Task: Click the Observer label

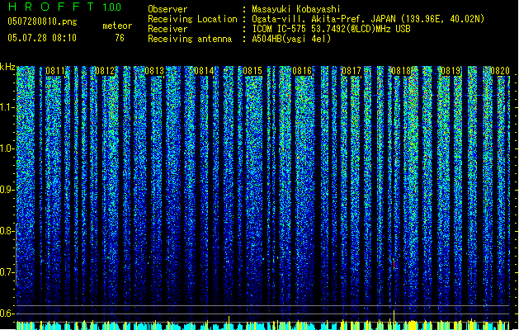Action: [167, 9]
